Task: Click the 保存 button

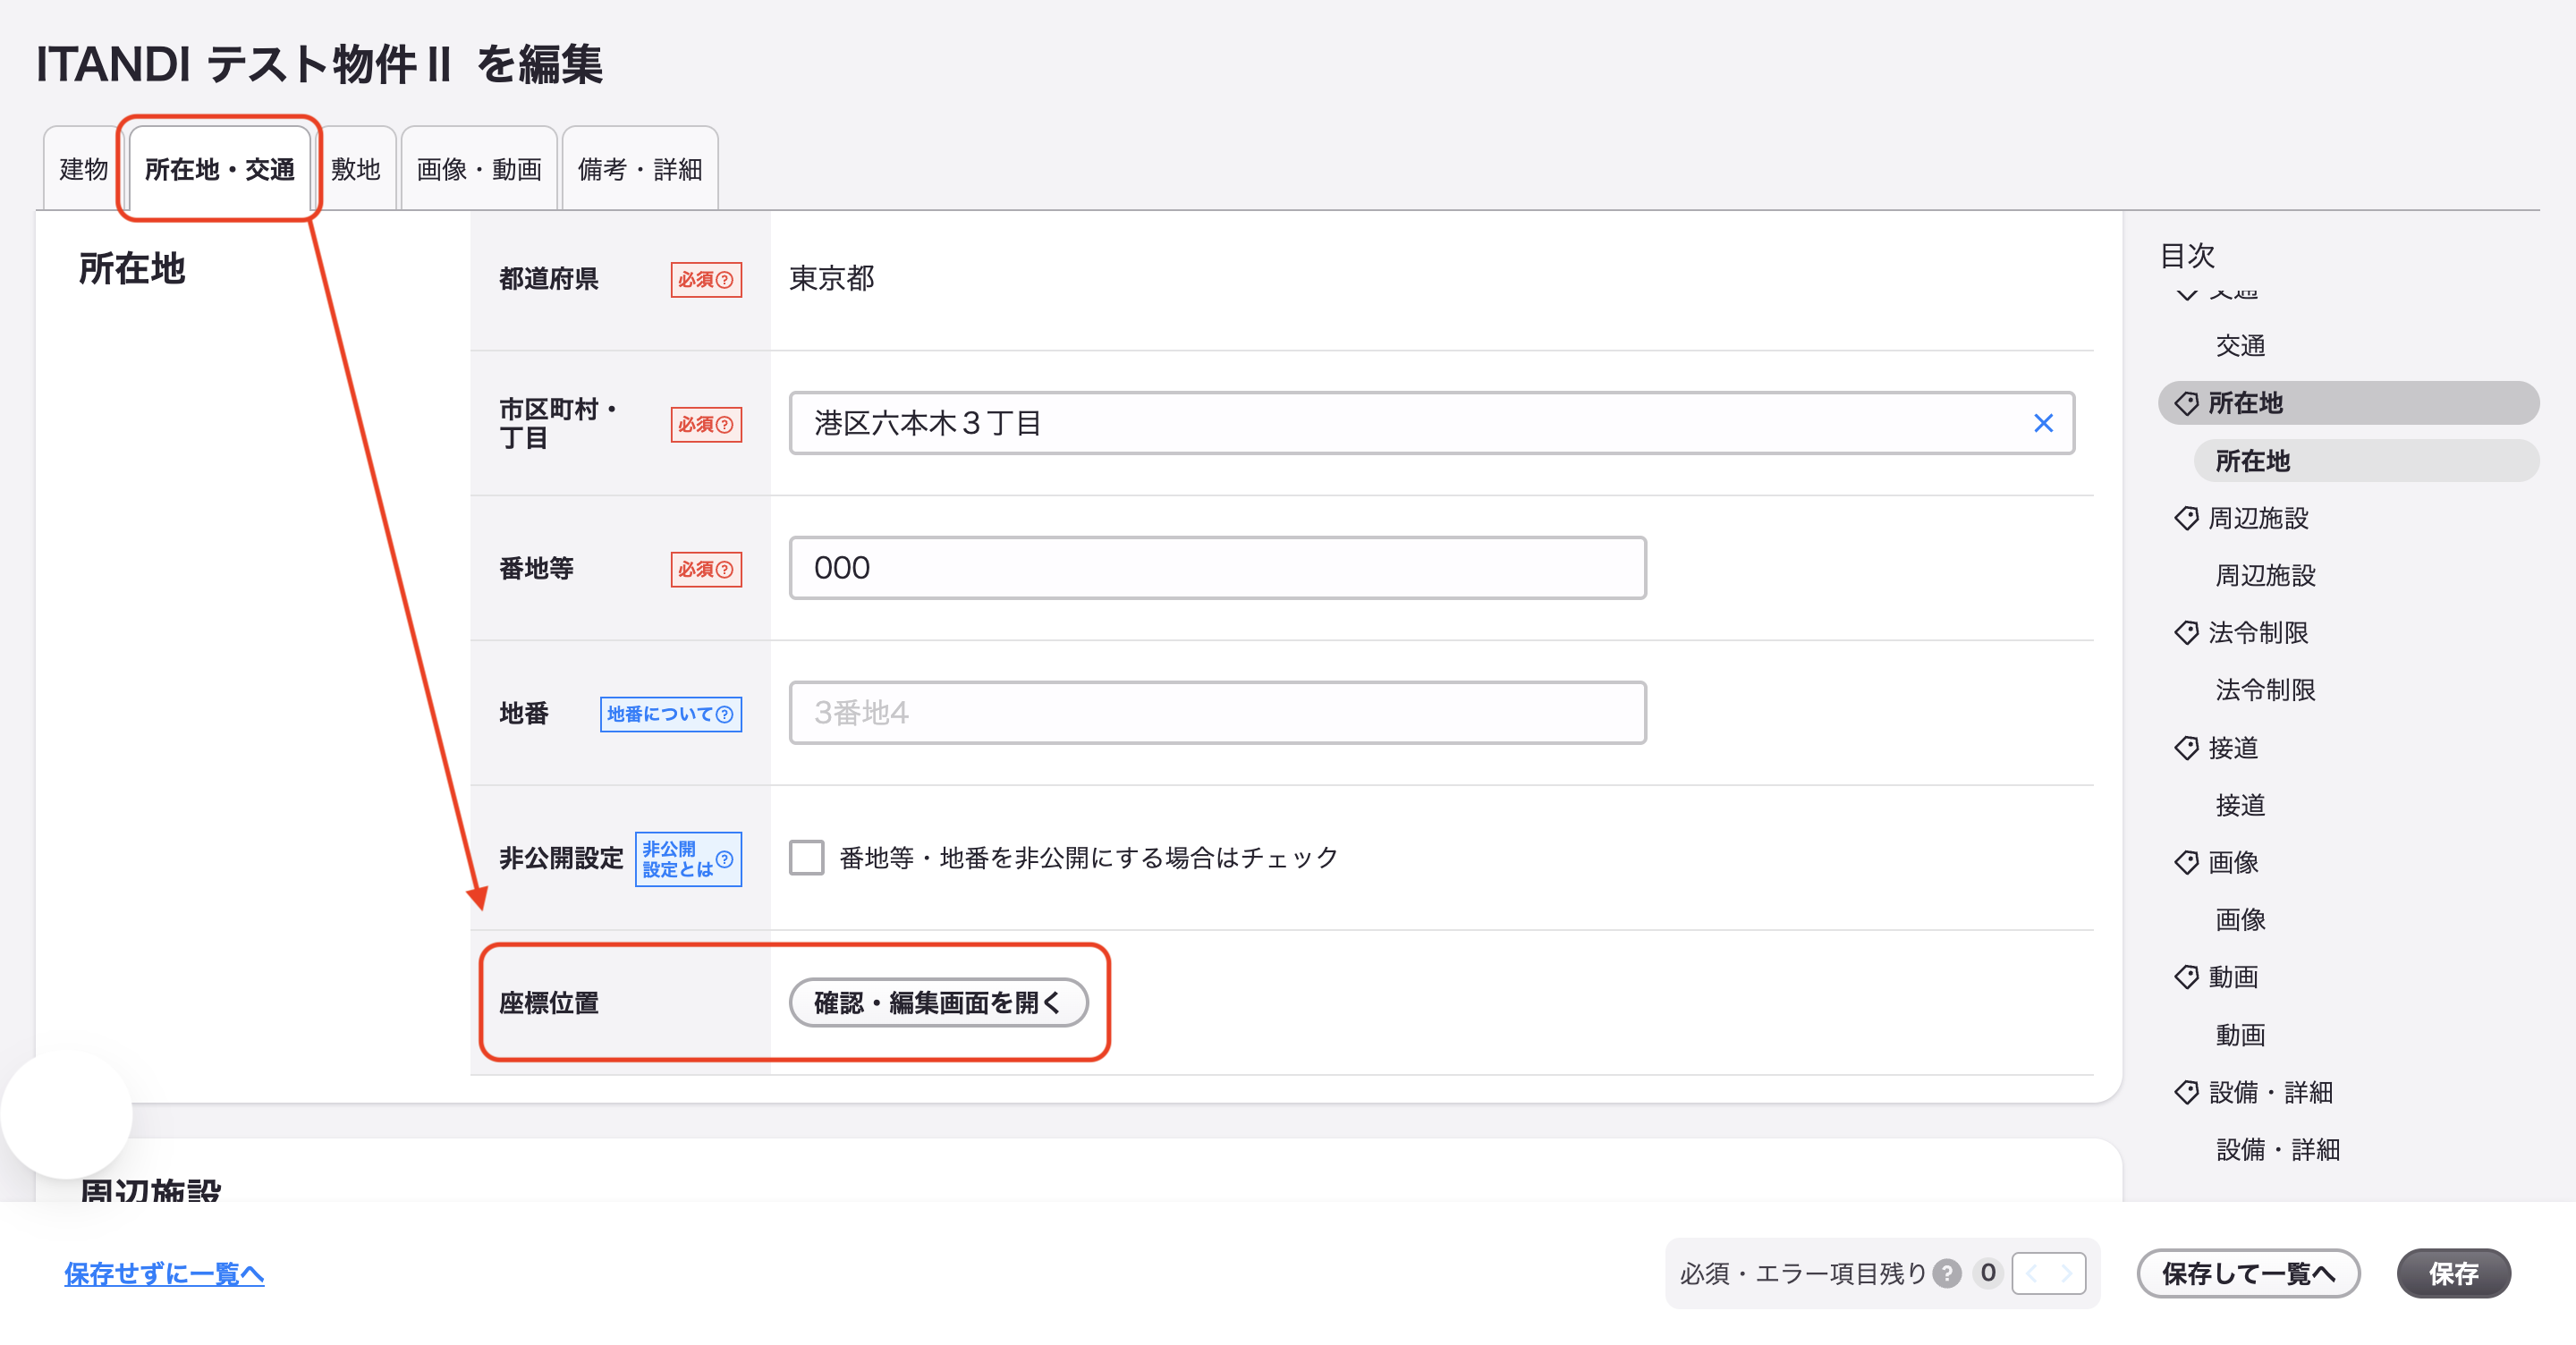Action: (2453, 1273)
